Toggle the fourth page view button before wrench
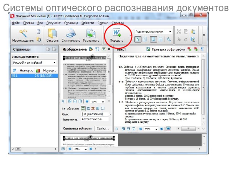 [160, 40]
